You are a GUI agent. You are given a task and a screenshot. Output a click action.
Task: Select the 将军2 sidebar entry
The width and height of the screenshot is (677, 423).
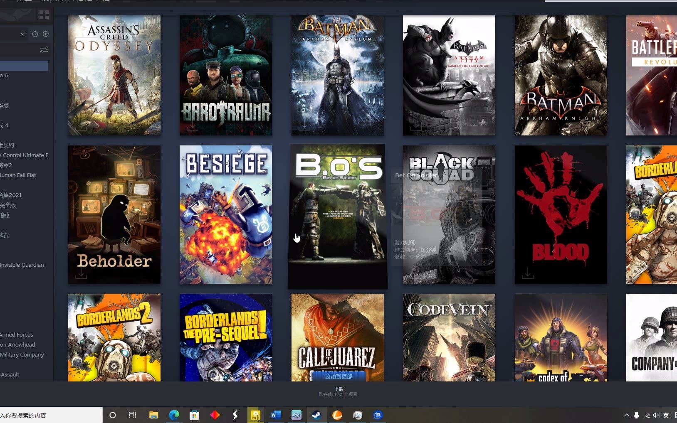pyautogui.click(x=6, y=165)
